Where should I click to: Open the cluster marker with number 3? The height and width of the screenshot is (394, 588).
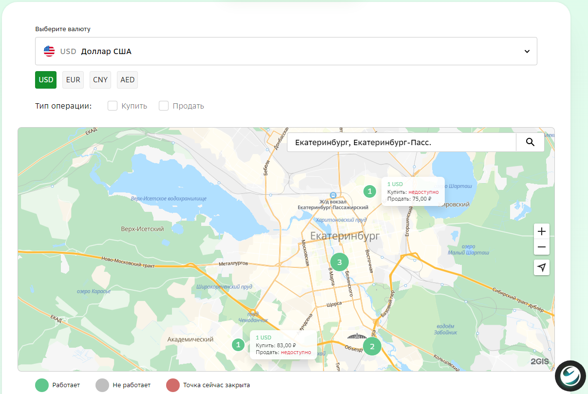coord(340,262)
